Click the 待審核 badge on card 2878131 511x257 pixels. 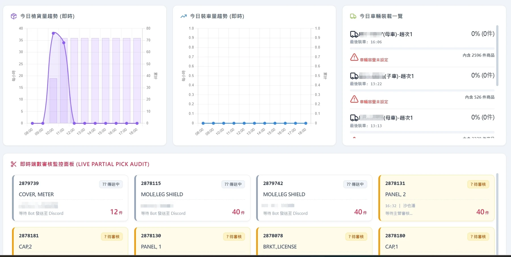coord(478,184)
